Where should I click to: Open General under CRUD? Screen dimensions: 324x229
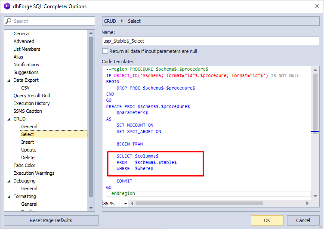coord(29,127)
